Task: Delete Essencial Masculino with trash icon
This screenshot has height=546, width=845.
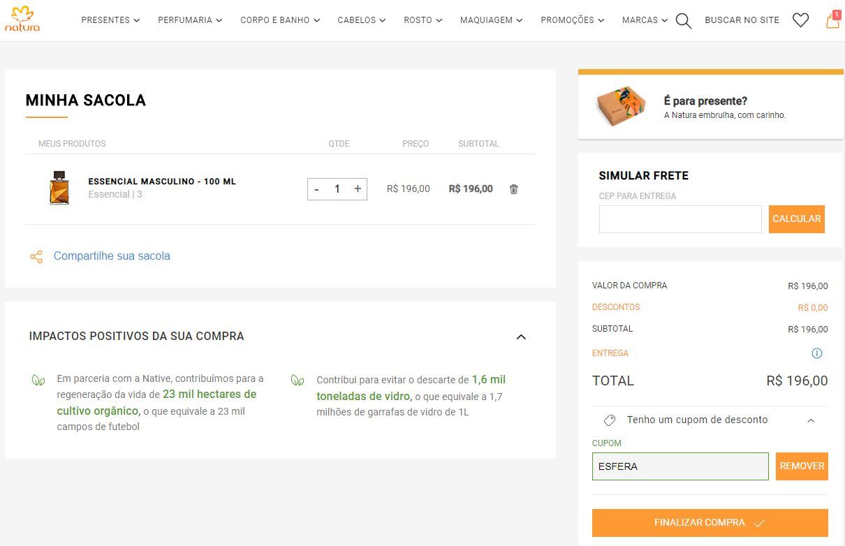Action: point(514,189)
